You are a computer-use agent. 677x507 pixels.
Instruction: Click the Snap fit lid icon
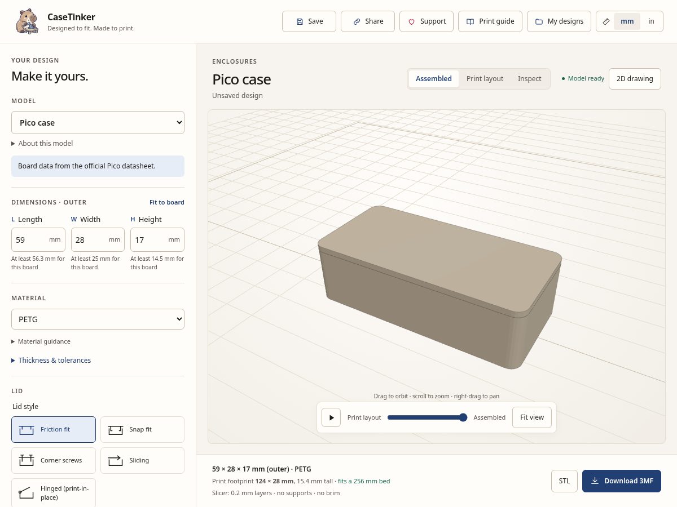[116, 430]
